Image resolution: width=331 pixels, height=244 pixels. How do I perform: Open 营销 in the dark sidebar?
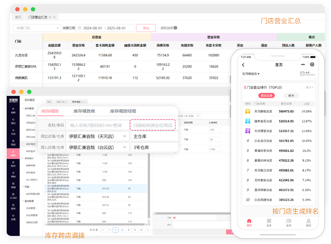click(x=13, y=175)
